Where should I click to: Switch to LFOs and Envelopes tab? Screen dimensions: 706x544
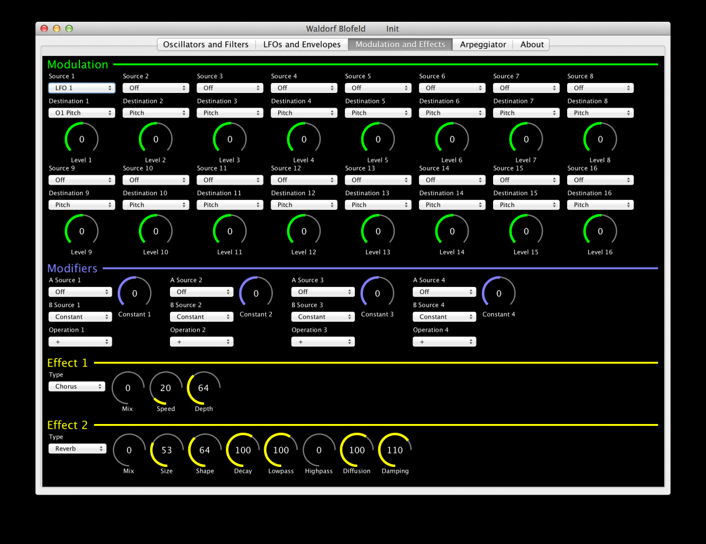(x=302, y=45)
